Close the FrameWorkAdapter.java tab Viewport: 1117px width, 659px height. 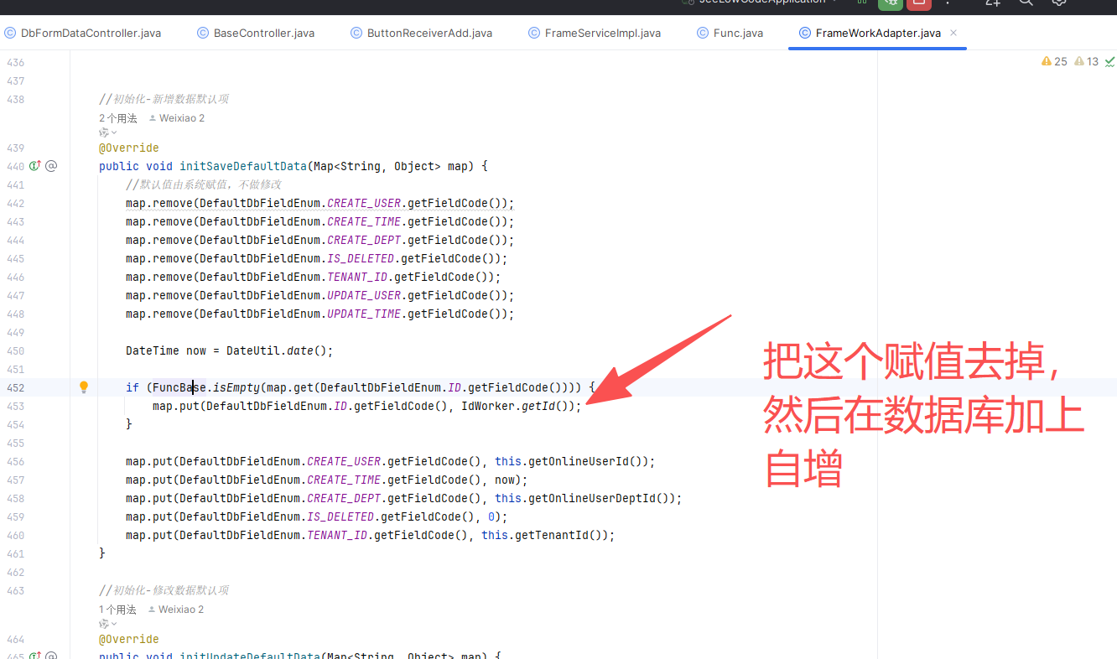(x=953, y=33)
